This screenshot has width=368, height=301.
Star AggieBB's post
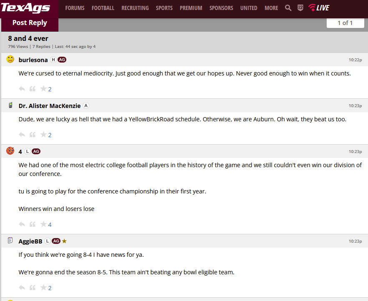43,288
